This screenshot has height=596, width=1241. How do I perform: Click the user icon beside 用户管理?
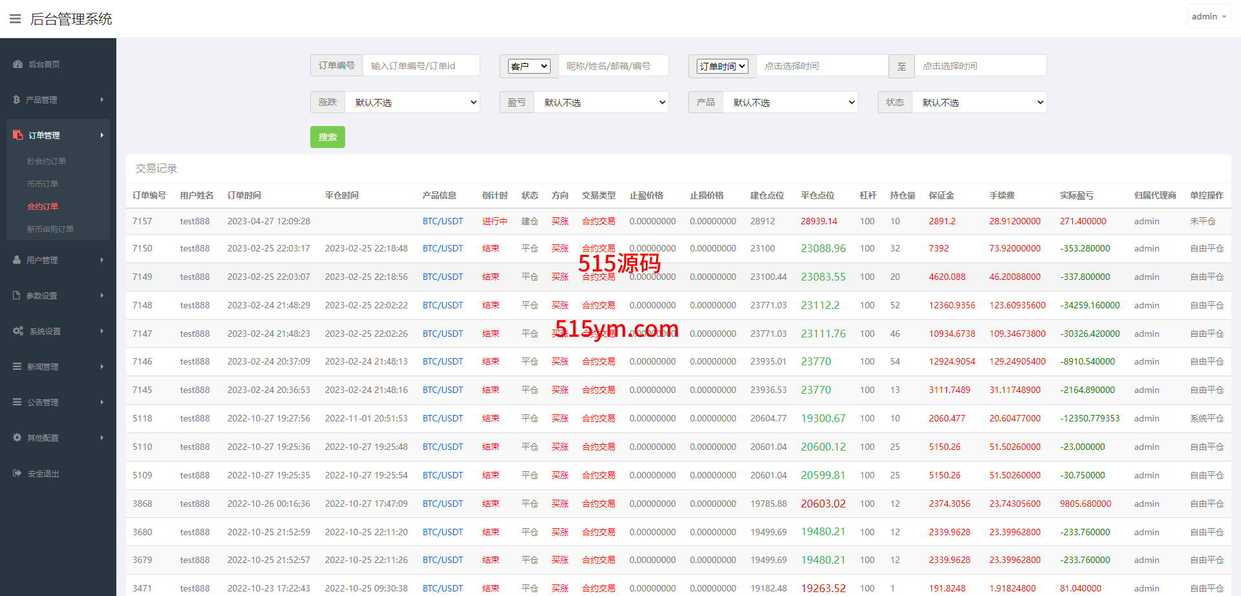click(17, 260)
